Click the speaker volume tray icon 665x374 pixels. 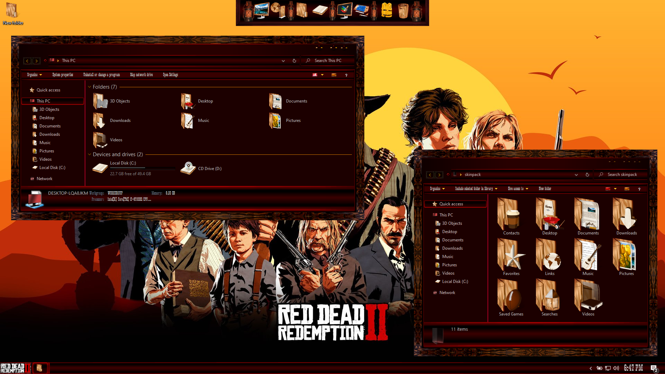(x=616, y=368)
